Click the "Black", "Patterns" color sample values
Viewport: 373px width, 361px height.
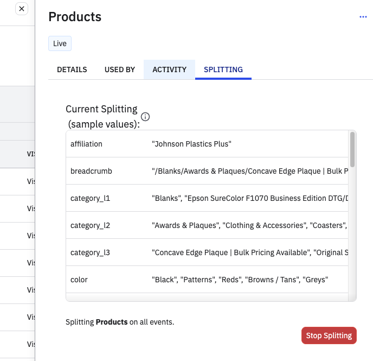click(240, 280)
